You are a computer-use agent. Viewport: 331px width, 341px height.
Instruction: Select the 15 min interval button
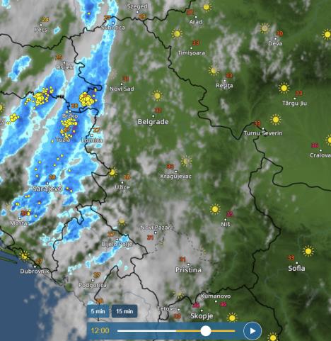point(124,311)
